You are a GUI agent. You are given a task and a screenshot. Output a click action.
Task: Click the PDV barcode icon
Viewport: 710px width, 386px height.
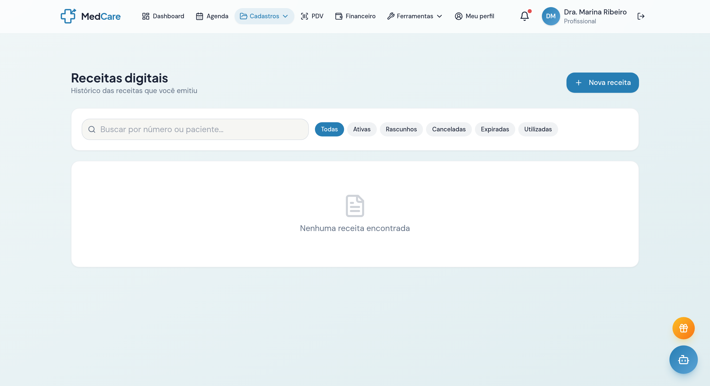click(304, 16)
